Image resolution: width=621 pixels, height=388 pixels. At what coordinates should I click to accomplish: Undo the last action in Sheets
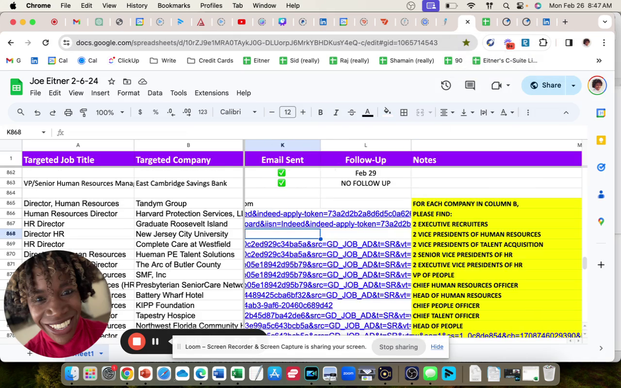click(37, 113)
